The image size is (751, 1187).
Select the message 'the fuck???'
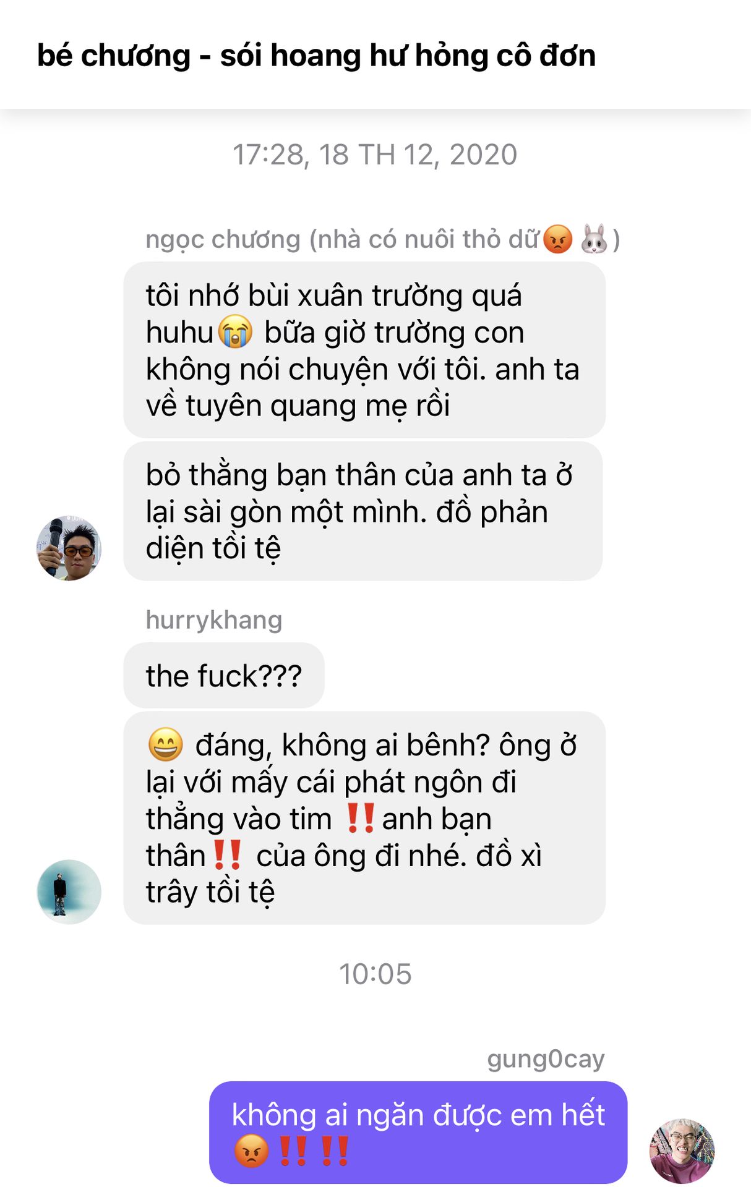(224, 675)
